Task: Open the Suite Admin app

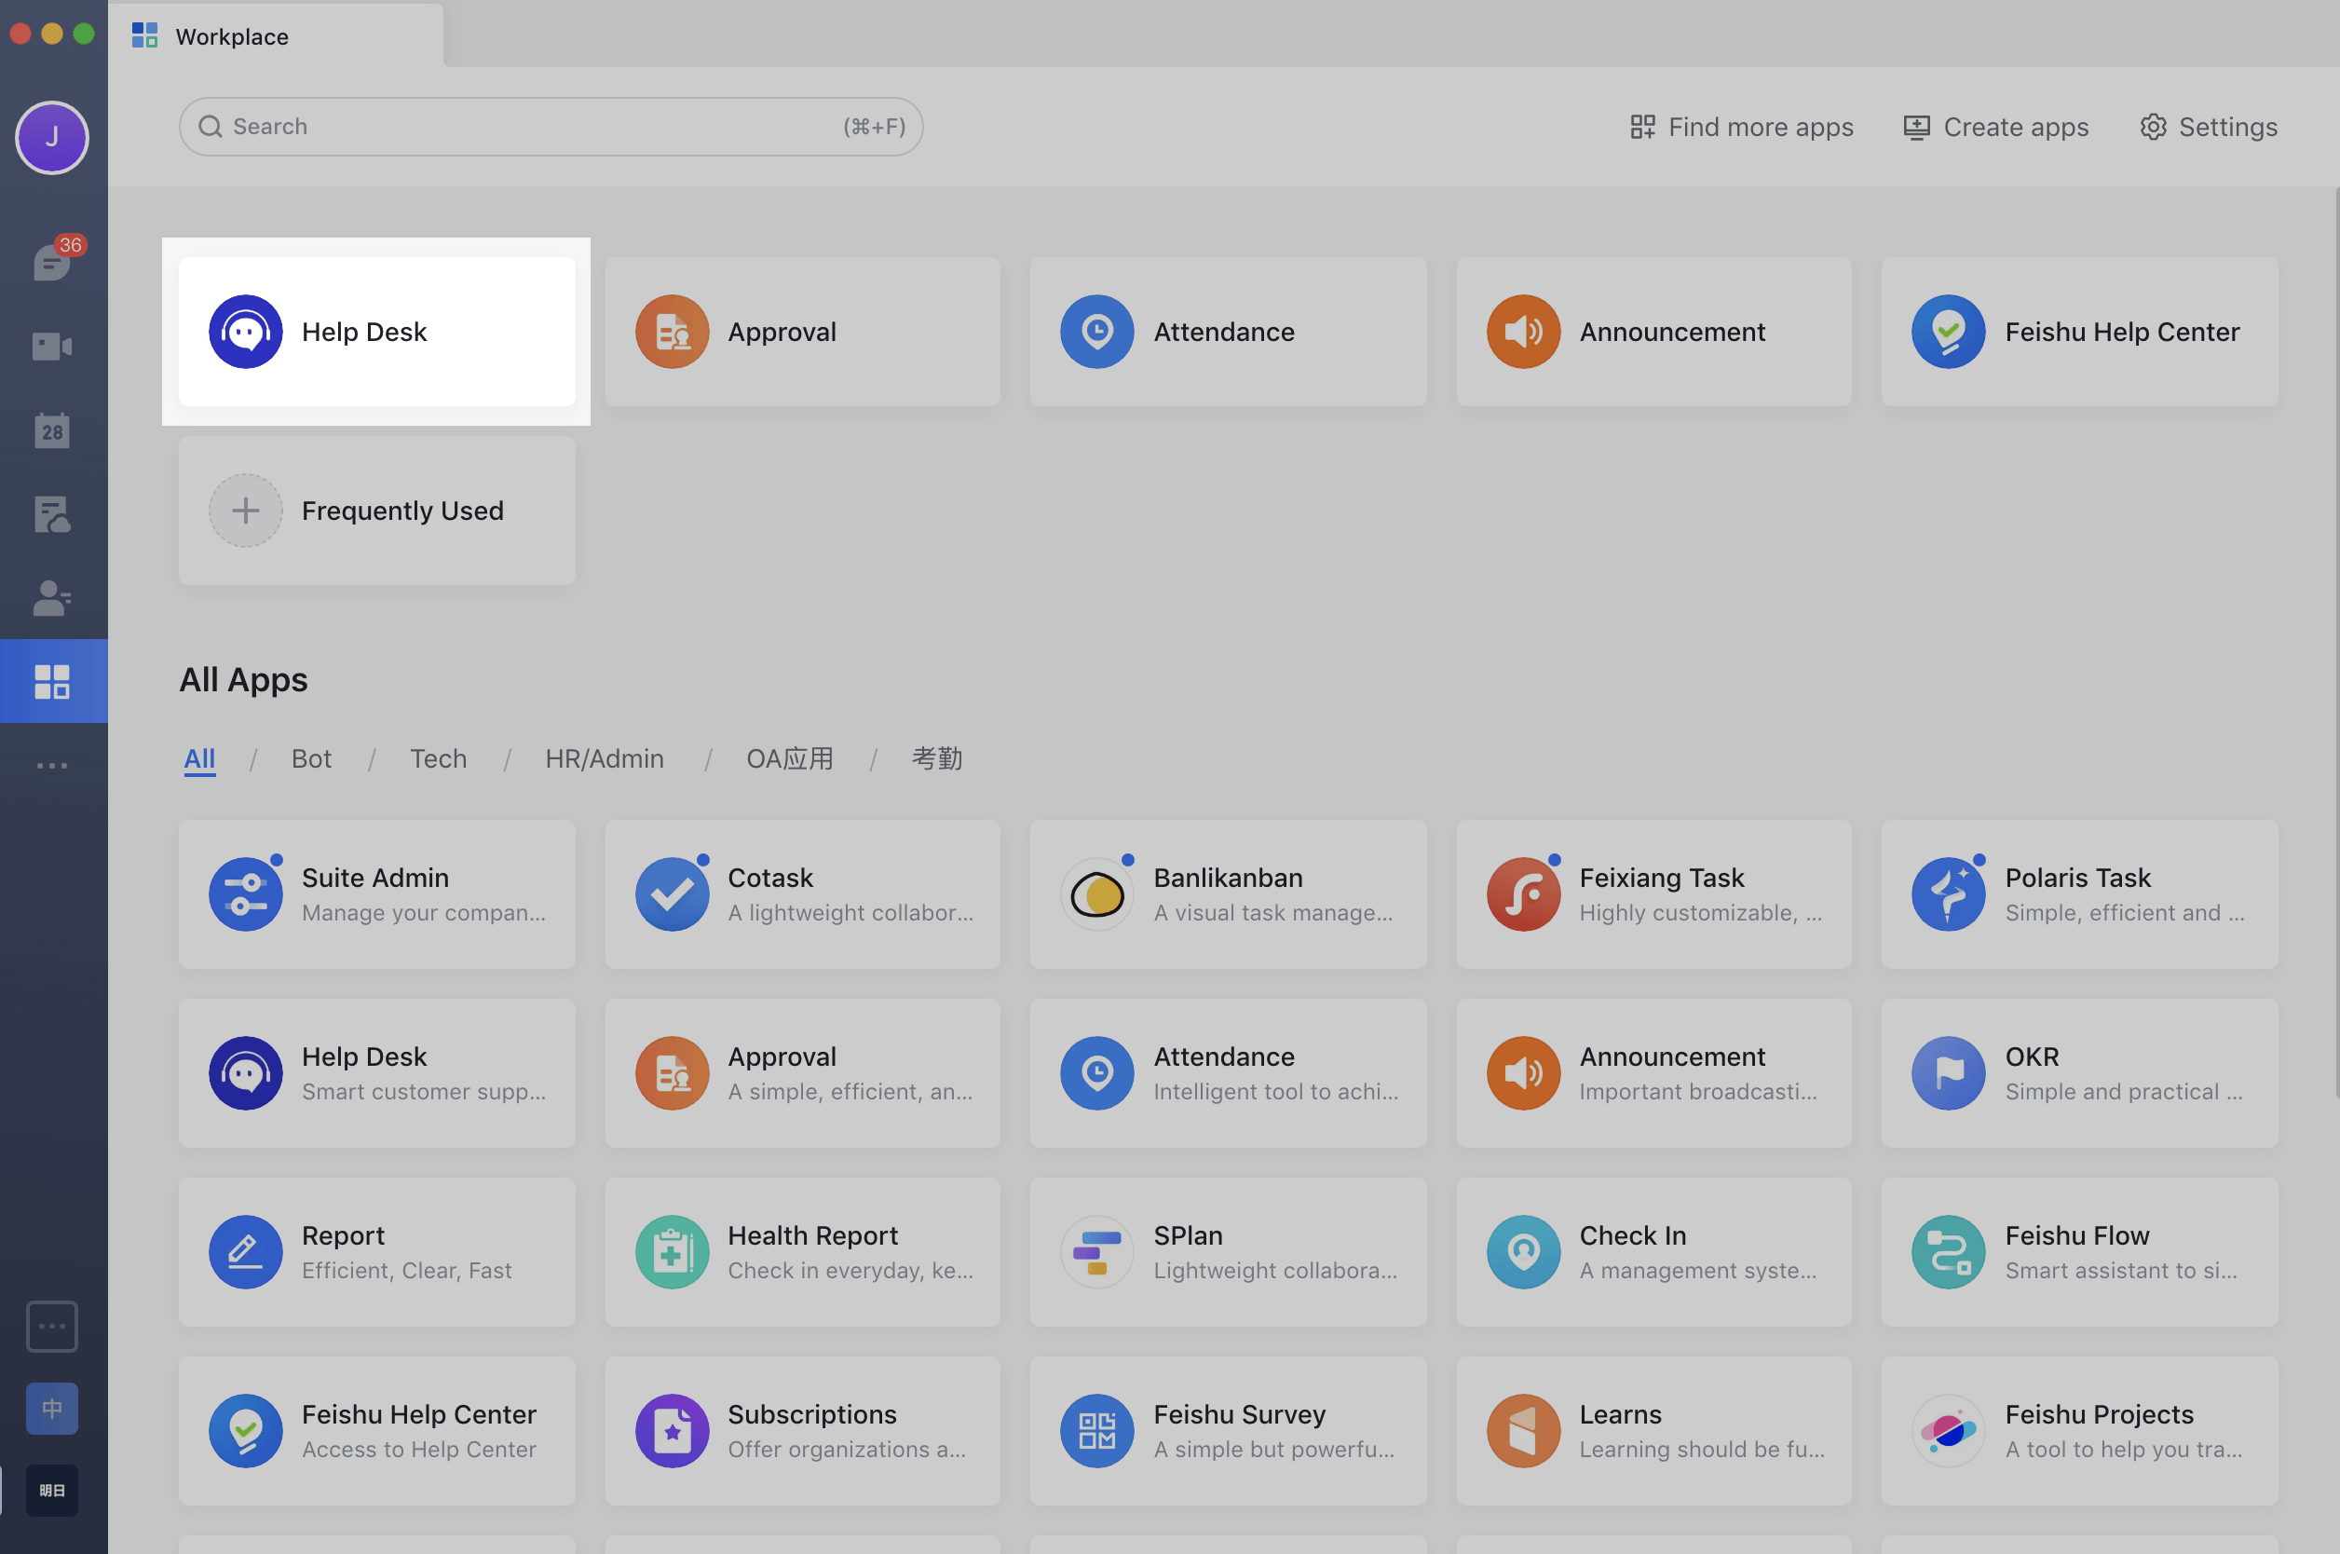Action: point(376,894)
